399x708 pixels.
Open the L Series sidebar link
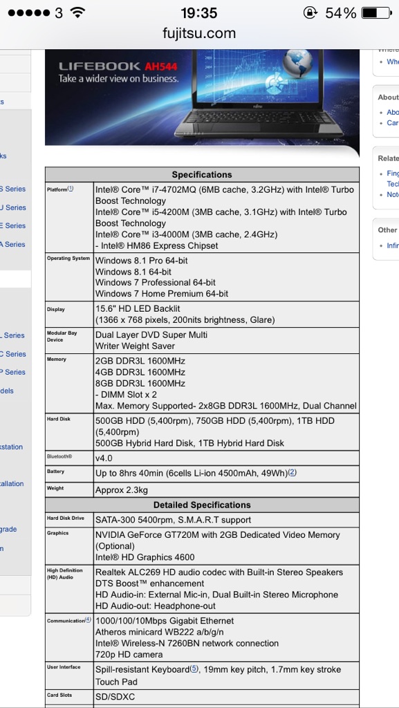point(12,335)
